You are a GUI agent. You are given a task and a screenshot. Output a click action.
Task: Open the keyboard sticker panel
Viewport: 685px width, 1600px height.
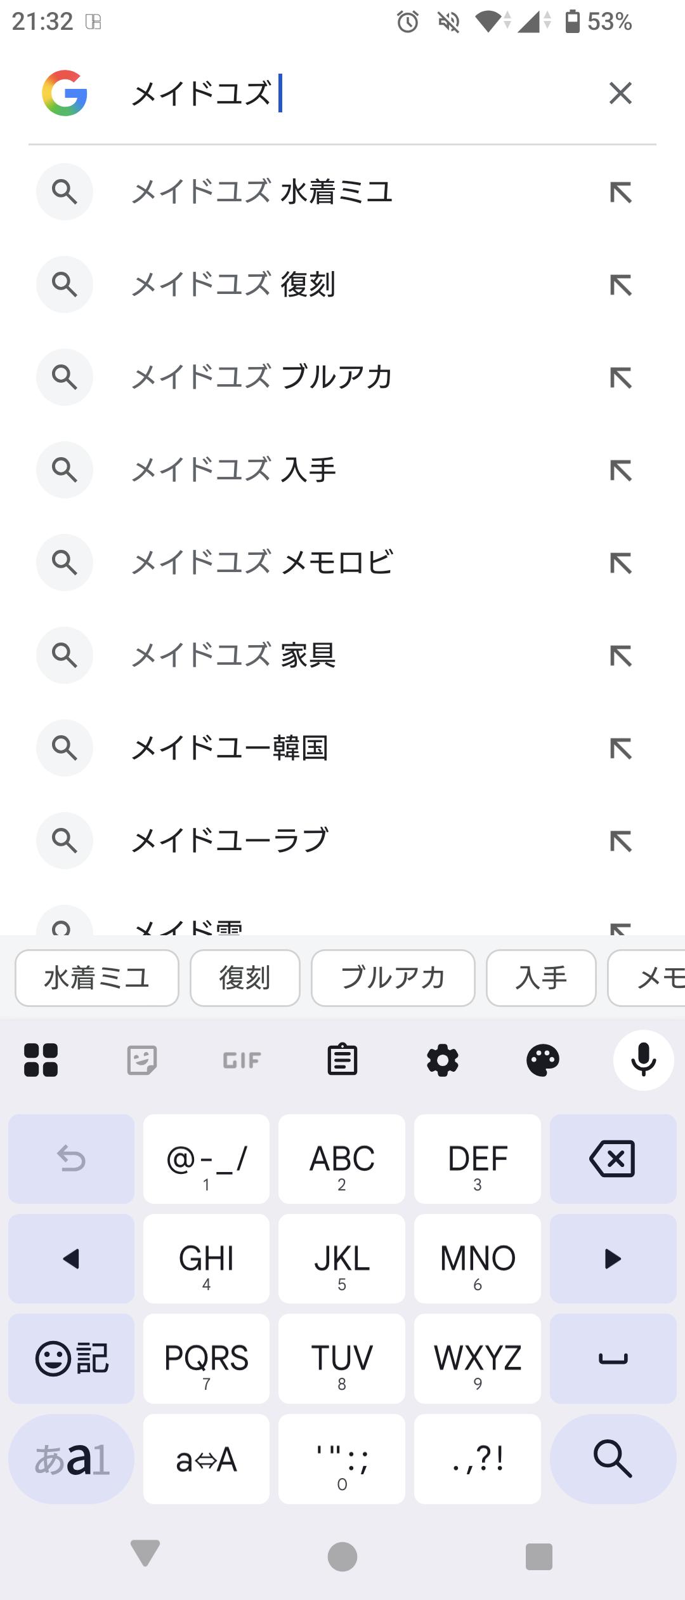pos(142,1060)
